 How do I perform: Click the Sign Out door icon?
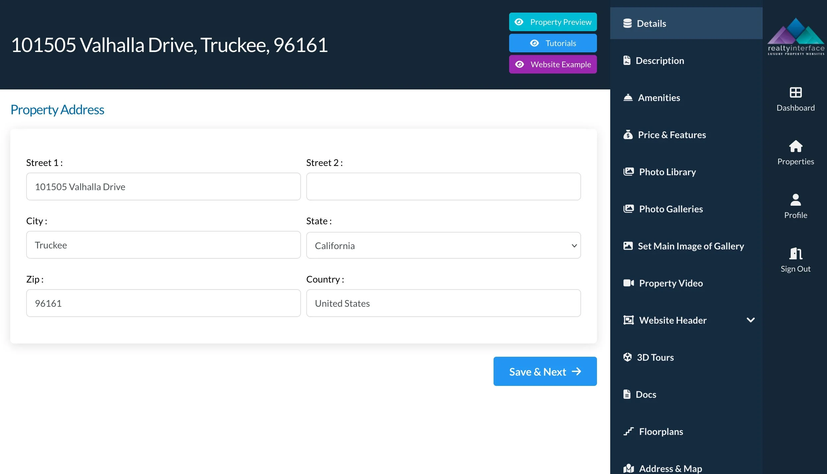click(x=795, y=254)
